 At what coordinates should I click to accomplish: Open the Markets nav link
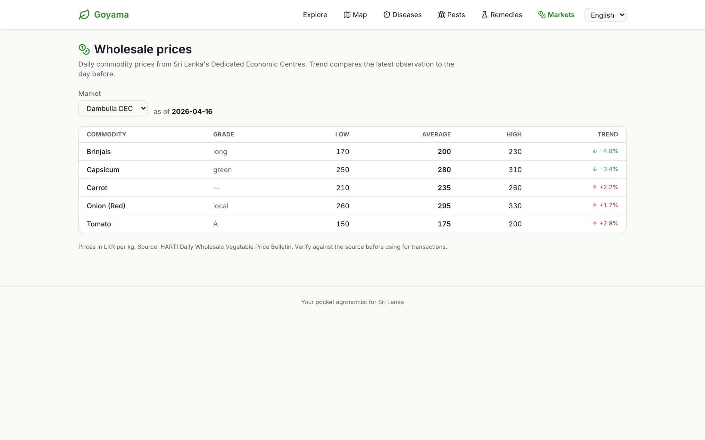556,15
